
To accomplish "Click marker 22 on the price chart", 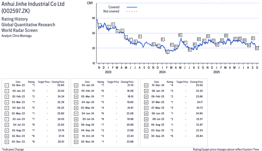I will coord(208,36).
